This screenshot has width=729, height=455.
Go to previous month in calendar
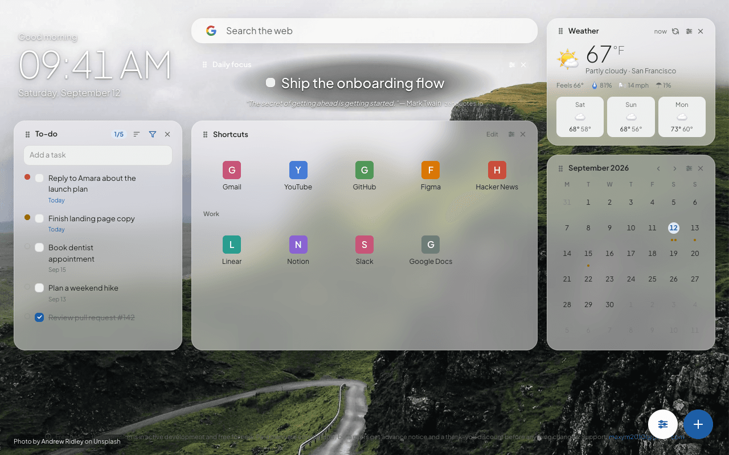(658, 168)
